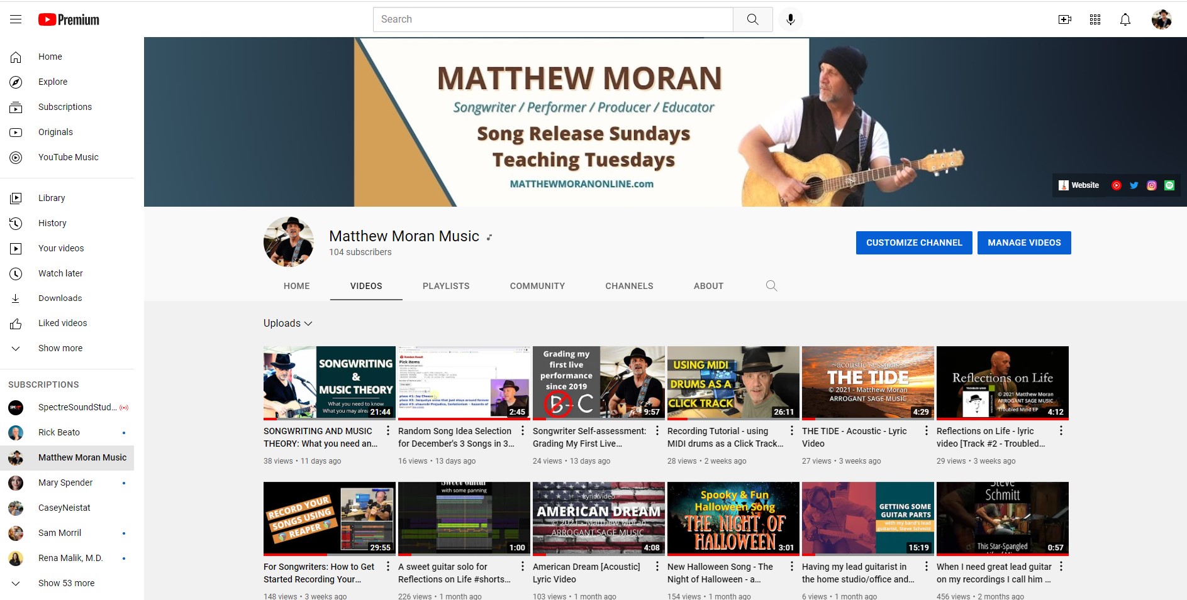The height and width of the screenshot is (600, 1187).
Task: Open options for Recording Tutorial MIDI drums video
Action: pyautogui.click(x=792, y=431)
